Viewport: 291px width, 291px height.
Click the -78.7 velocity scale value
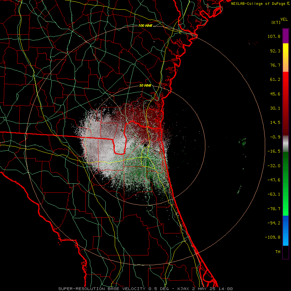click(274, 209)
